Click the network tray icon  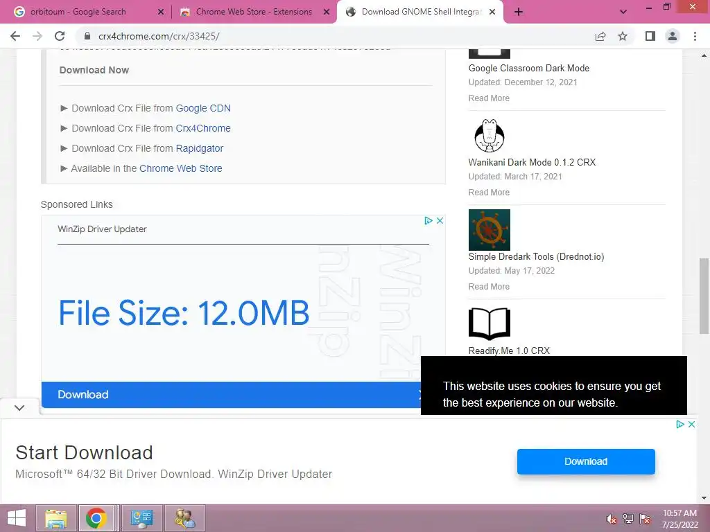point(628,519)
